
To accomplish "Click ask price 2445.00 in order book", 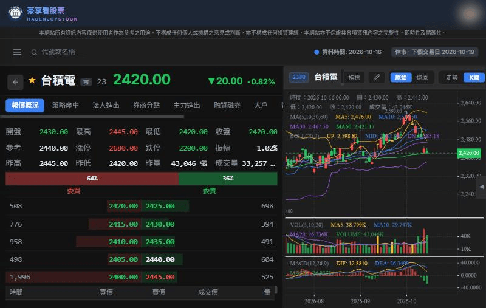I will coord(160,277).
